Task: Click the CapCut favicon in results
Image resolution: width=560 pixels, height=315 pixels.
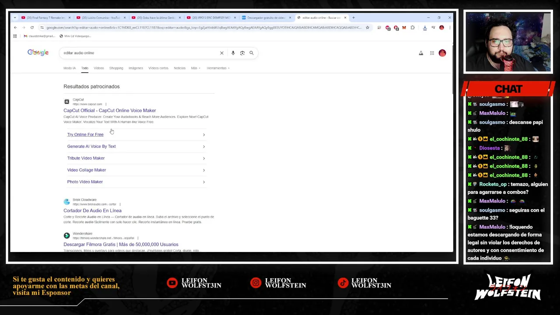Action: (x=66, y=101)
